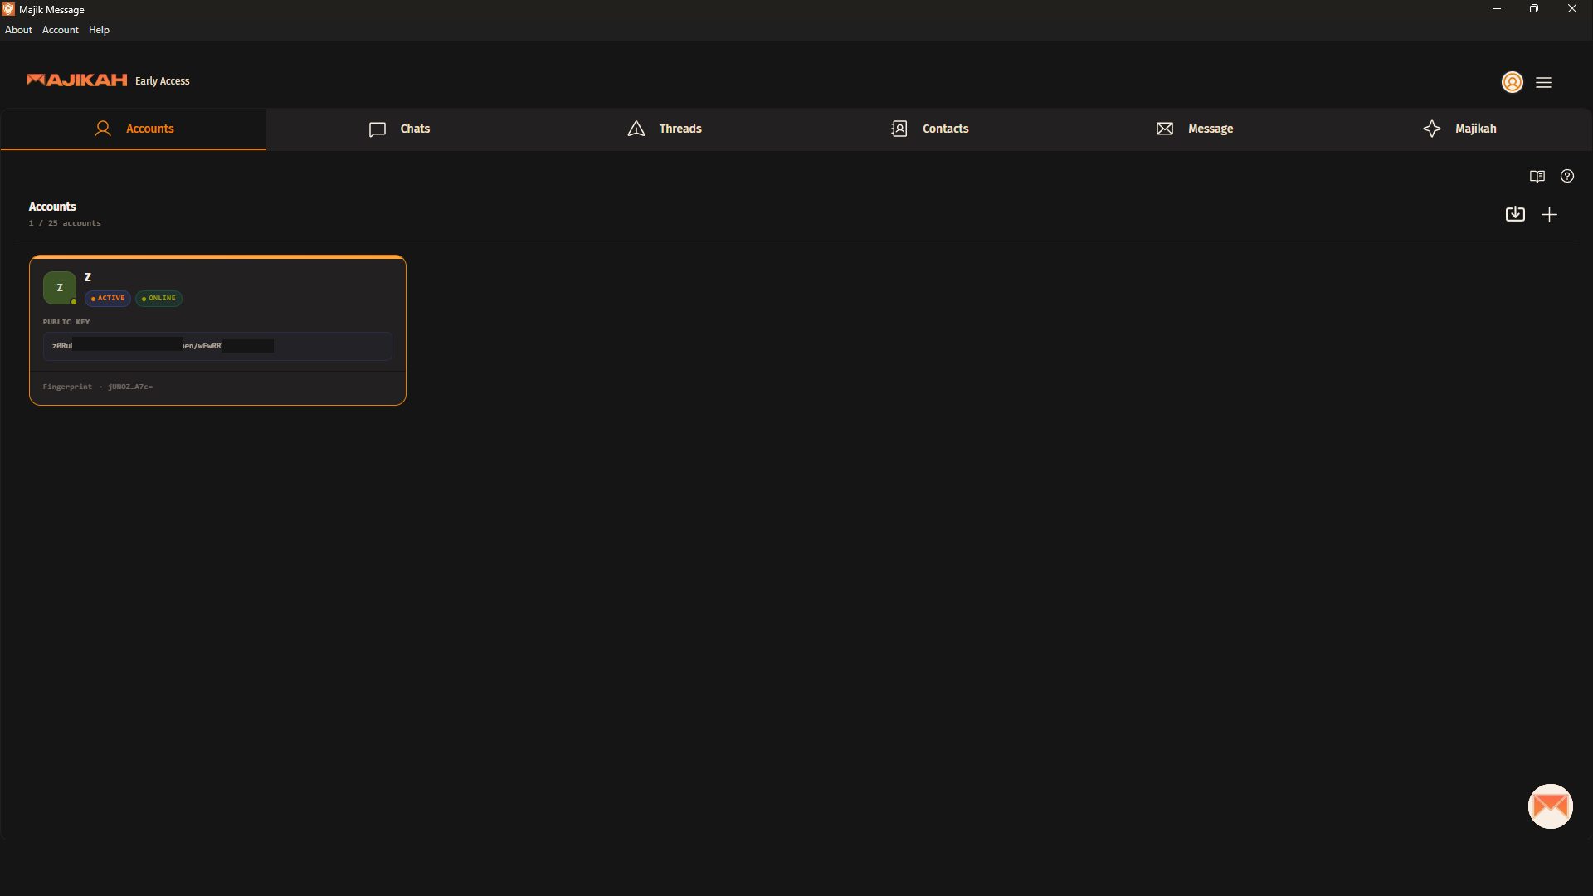Click the ONLINE status badge

coord(158,299)
